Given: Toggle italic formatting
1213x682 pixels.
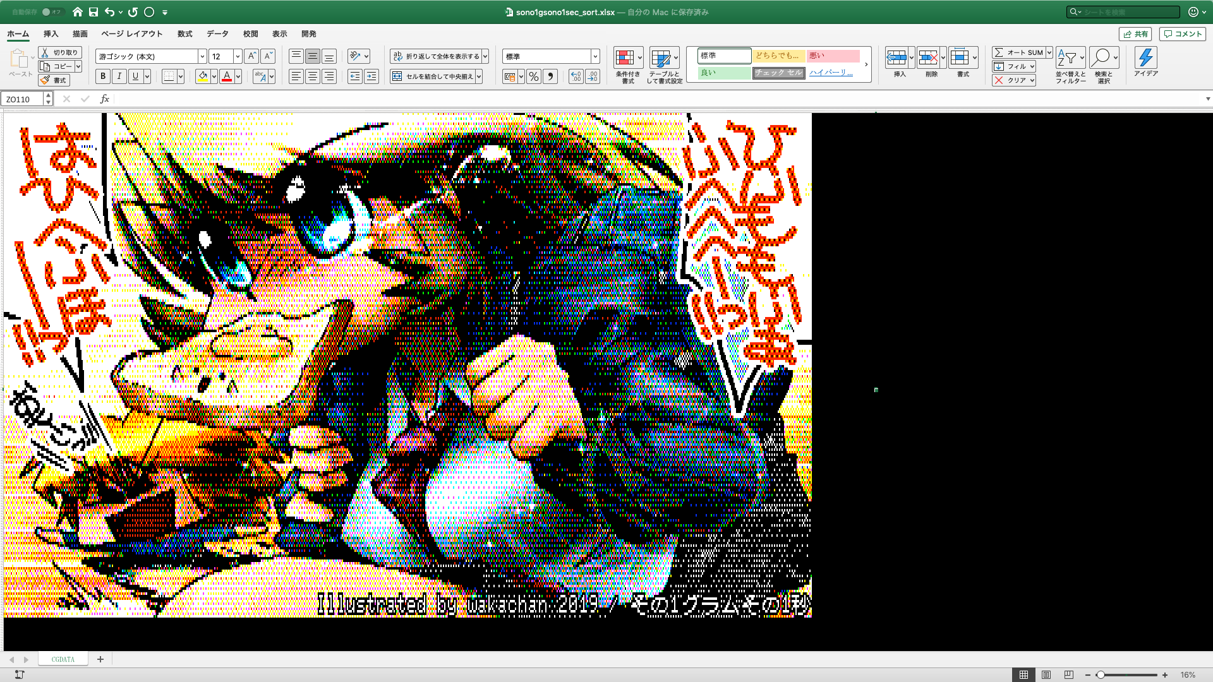Looking at the screenshot, I should (x=119, y=76).
